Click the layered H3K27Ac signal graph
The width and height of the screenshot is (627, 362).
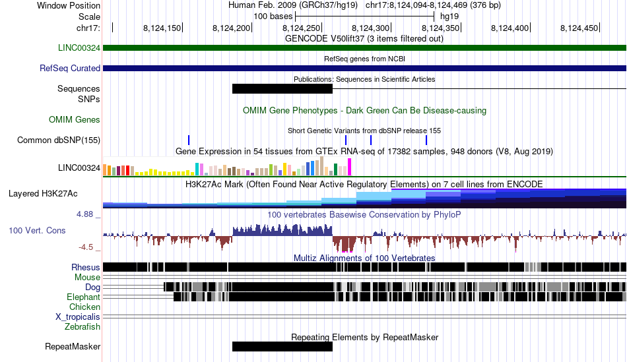365,198
